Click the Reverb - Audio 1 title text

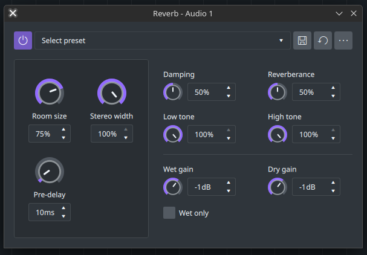(183, 13)
